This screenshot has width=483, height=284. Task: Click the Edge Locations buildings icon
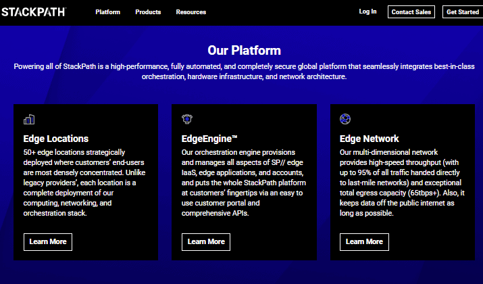click(x=29, y=119)
